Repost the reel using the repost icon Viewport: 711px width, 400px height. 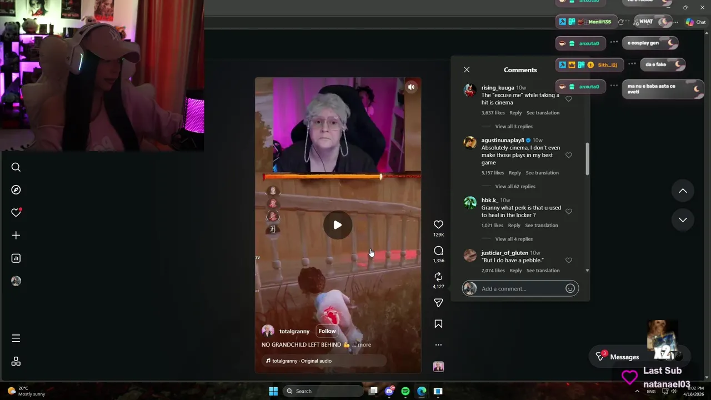pyautogui.click(x=438, y=277)
